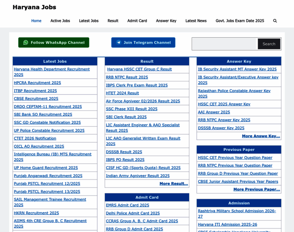This screenshot has height=232, width=294.
Task: Open IBPS Clerk Pre Exam Result 2025
Action: point(137,85)
